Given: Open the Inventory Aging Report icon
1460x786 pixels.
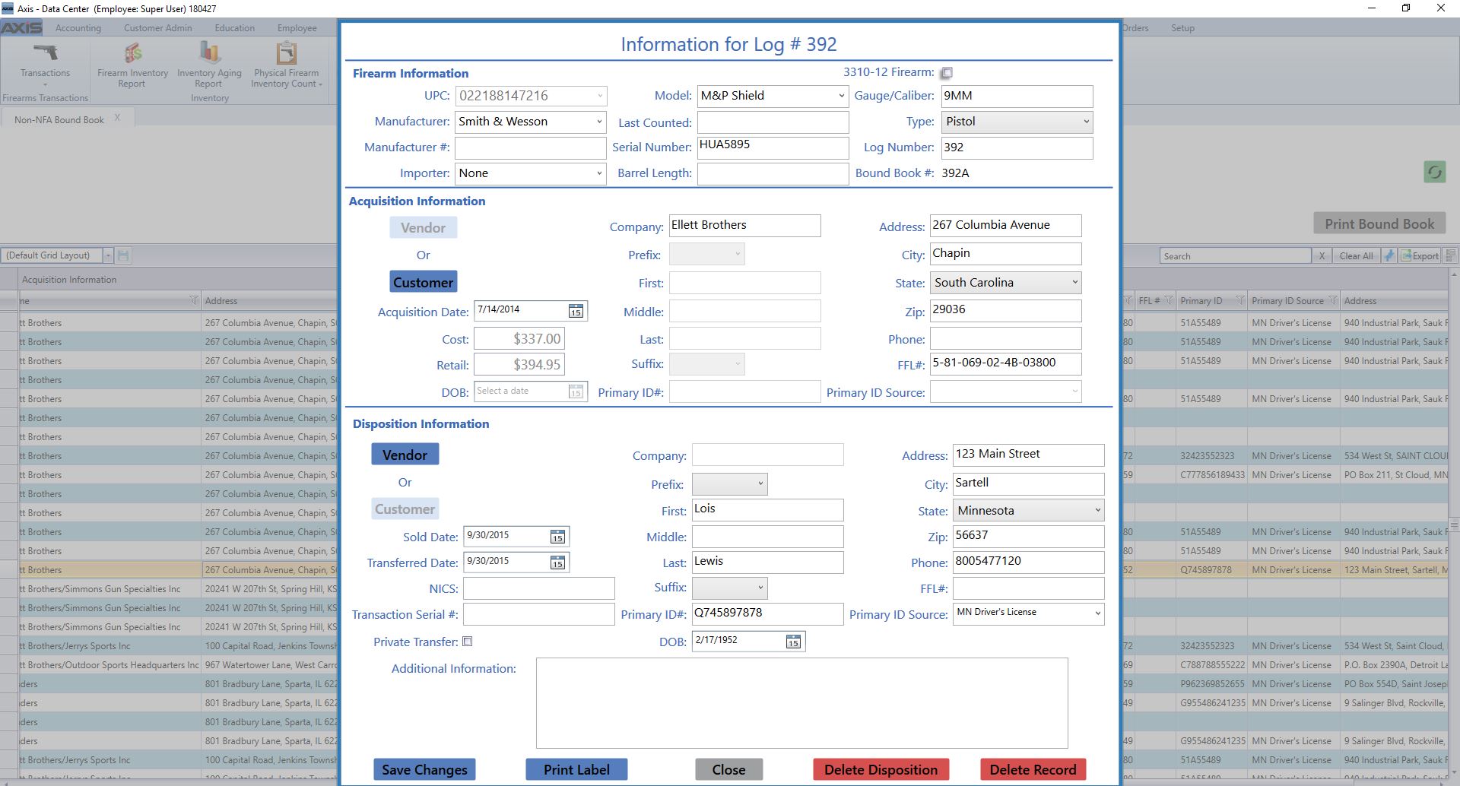Looking at the screenshot, I should point(209,53).
